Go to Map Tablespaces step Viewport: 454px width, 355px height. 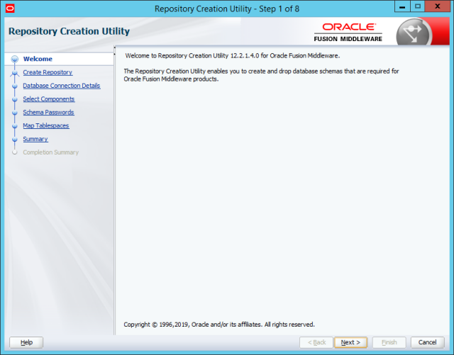click(46, 125)
